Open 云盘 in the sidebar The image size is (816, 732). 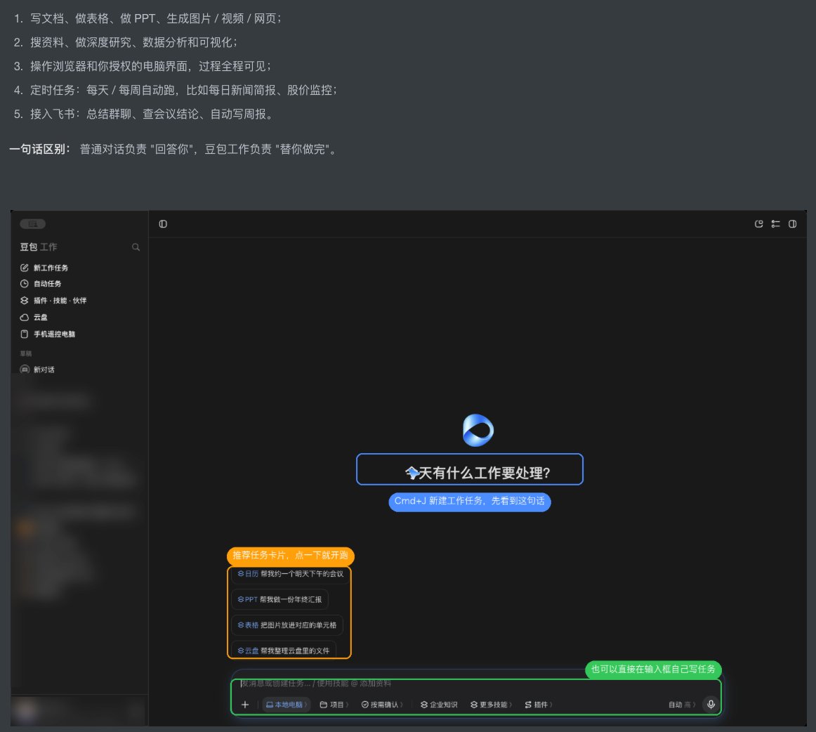pyautogui.click(x=34, y=317)
